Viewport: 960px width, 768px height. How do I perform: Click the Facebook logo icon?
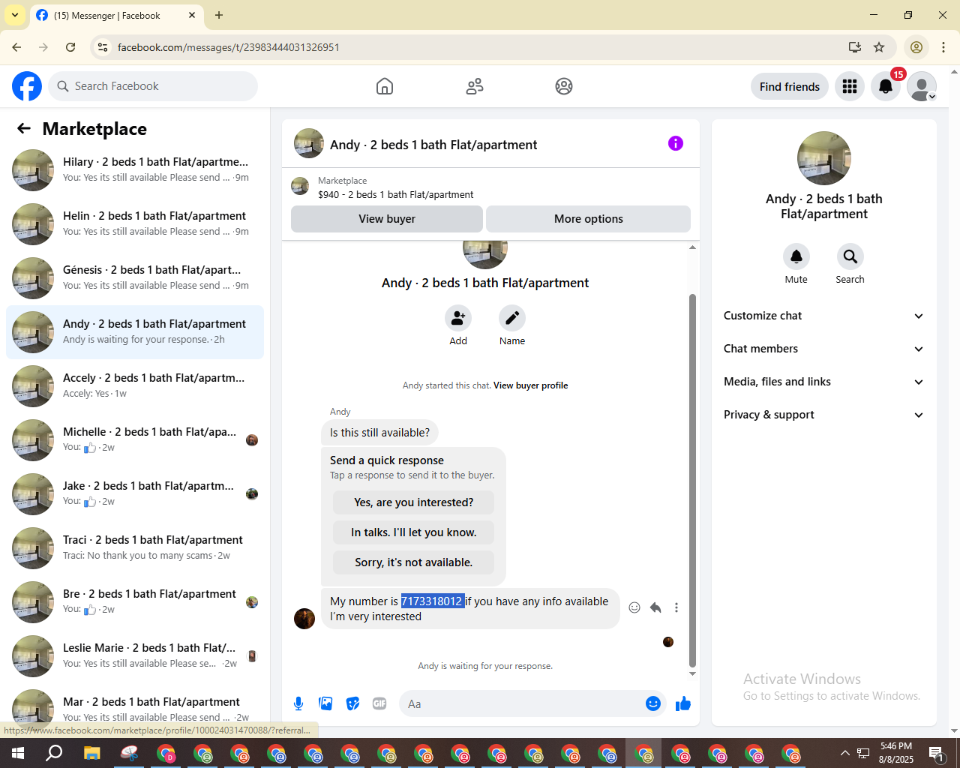tap(27, 86)
